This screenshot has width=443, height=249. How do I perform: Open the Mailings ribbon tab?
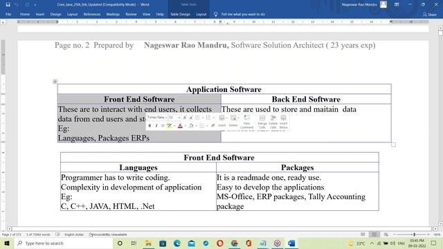tap(113, 14)
